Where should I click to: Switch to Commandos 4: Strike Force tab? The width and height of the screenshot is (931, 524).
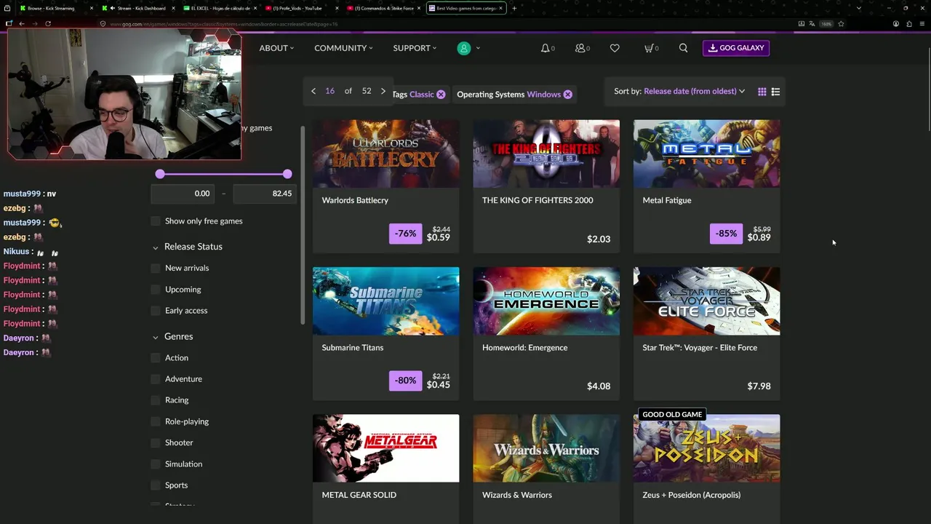point(383,8)
